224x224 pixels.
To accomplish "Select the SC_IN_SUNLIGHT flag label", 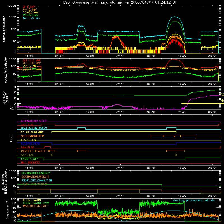I will point(32,132).
